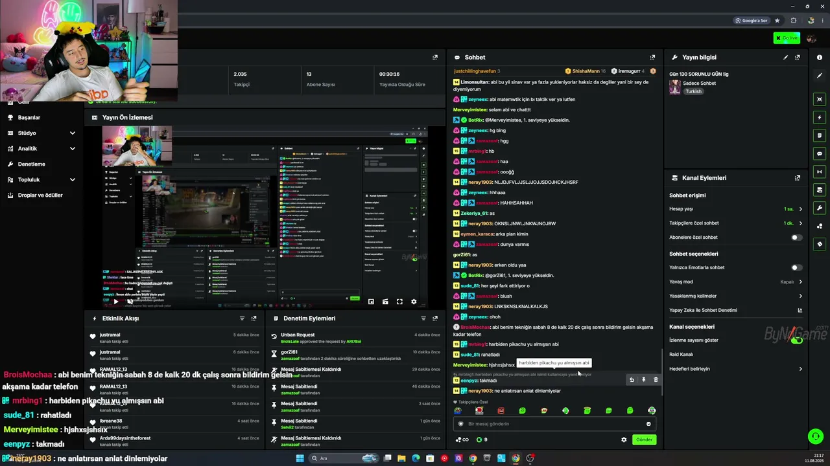Open Yasaklanmış kelimeler settings
Image resolution: width=830 pixels, height=466 pixels.
pos(736,296)
